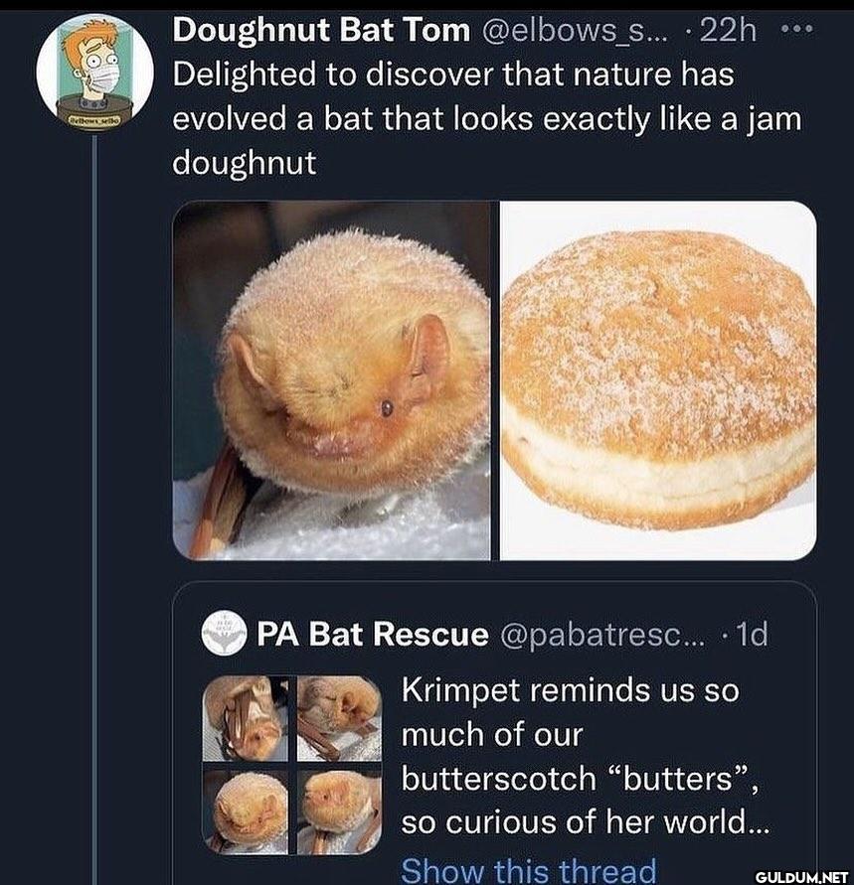The image size is (854, 885).
Task: Open top-right bat thumbnail in quoted tweet
Action: pyautogui.click(x=339, y=718)
